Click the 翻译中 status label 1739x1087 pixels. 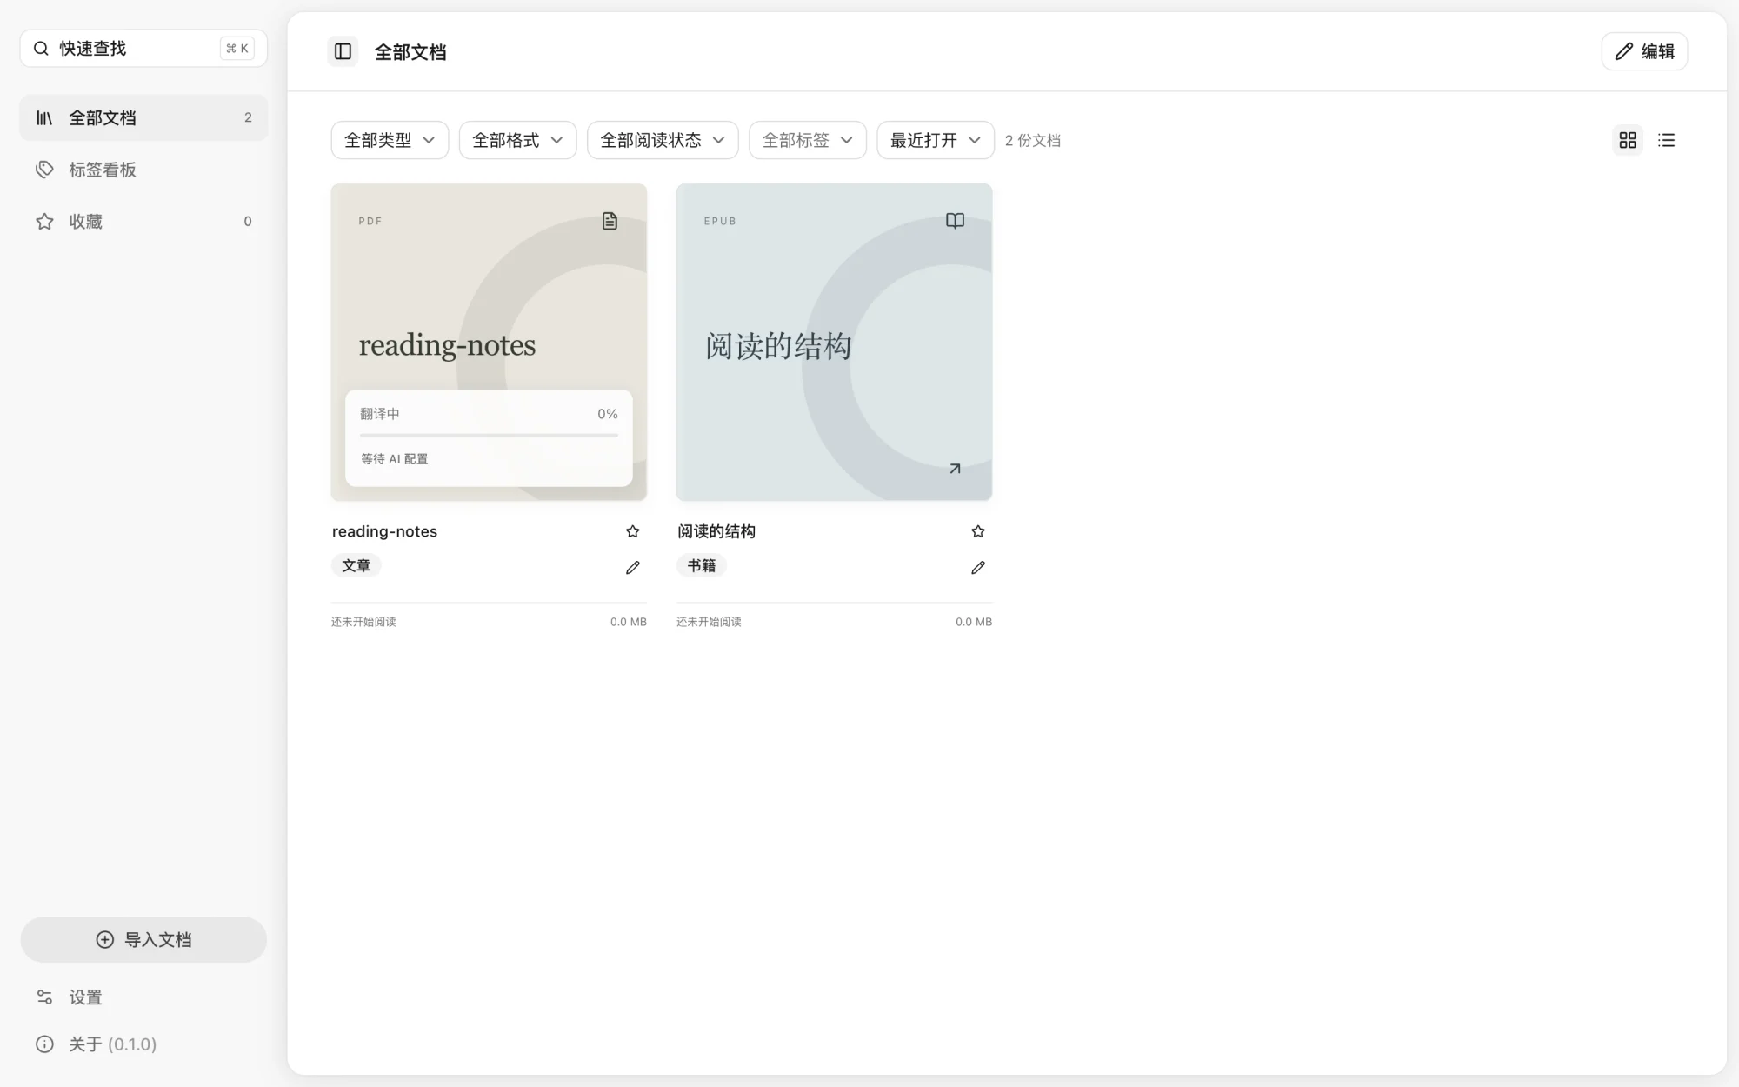click(380, 414)
